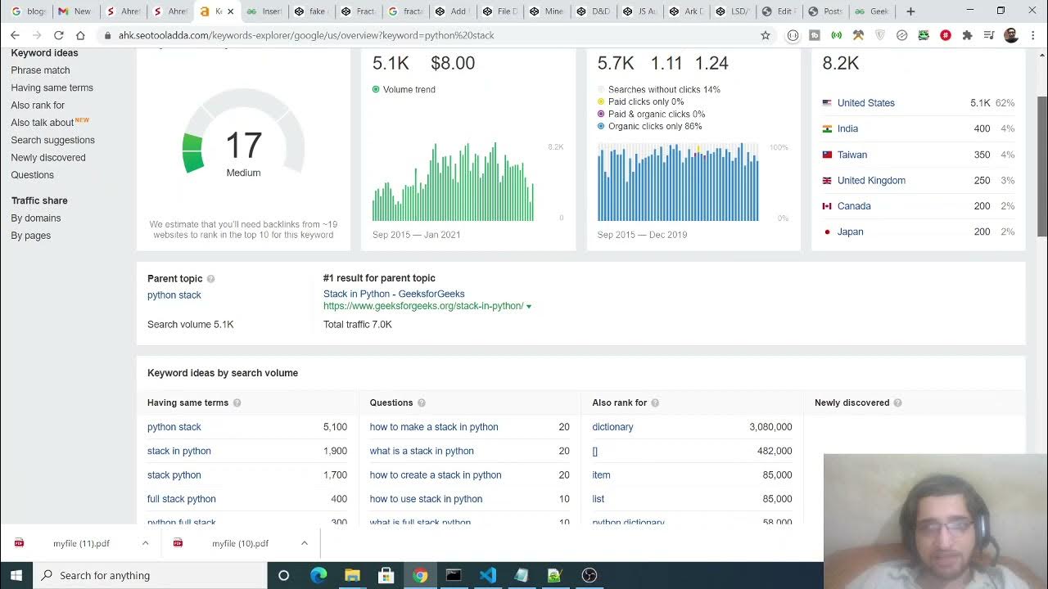This screenshot has height=589, width=1048.
Task: Click help icon beside Also rank for
Action: tap(655, 403)
